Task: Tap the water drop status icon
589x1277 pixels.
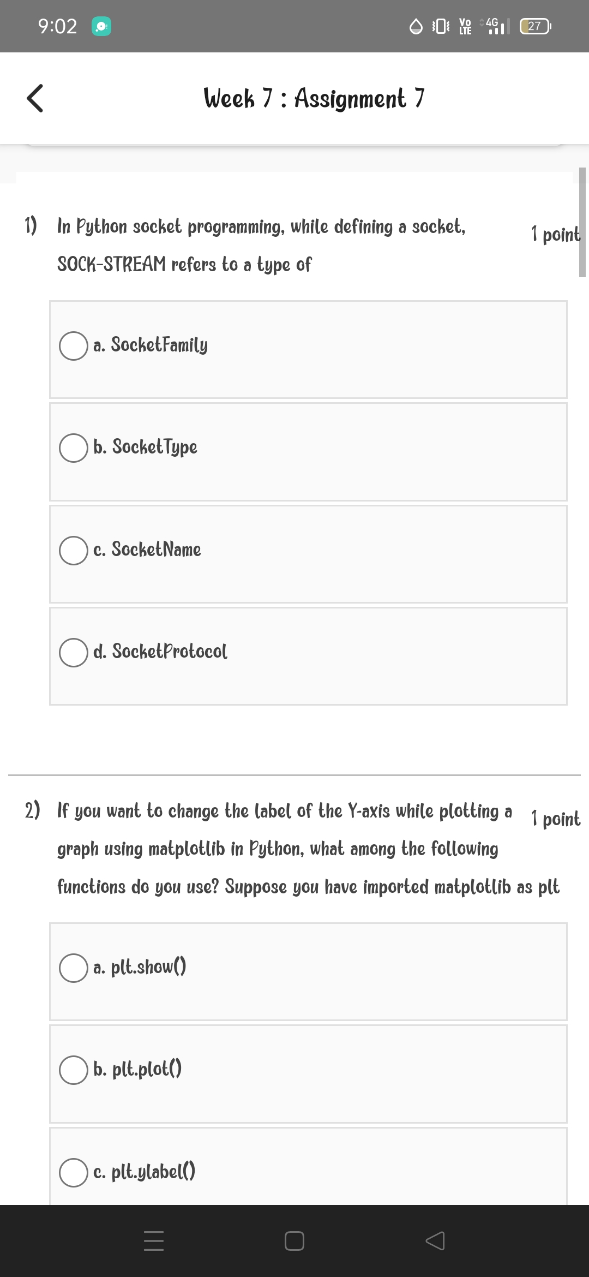Action: 416,26
